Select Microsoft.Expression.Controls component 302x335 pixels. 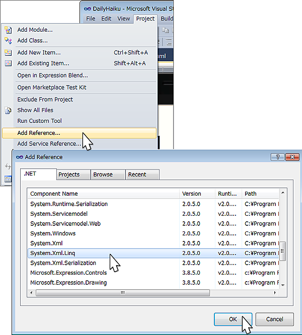tap(154, 273)
